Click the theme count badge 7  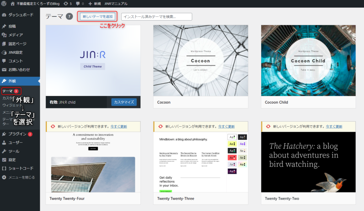pyautogui.click(x=69, y=16)
